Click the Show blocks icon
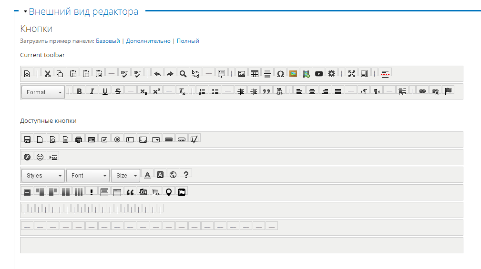Image resolution: width=481 pixels, height=269 pixels. coord(364,73)
